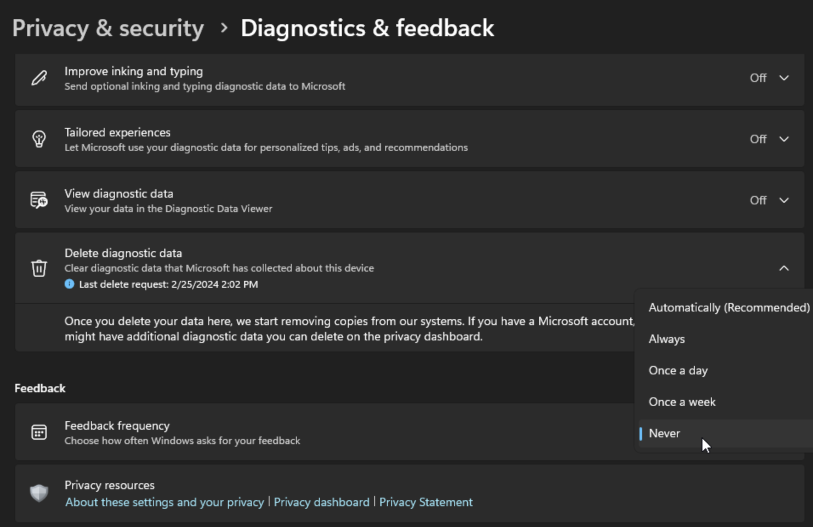Viewport: 813px width, 527px height.
Task: Click the View diagnostic data title text
Action: click(x=119, y=194)
